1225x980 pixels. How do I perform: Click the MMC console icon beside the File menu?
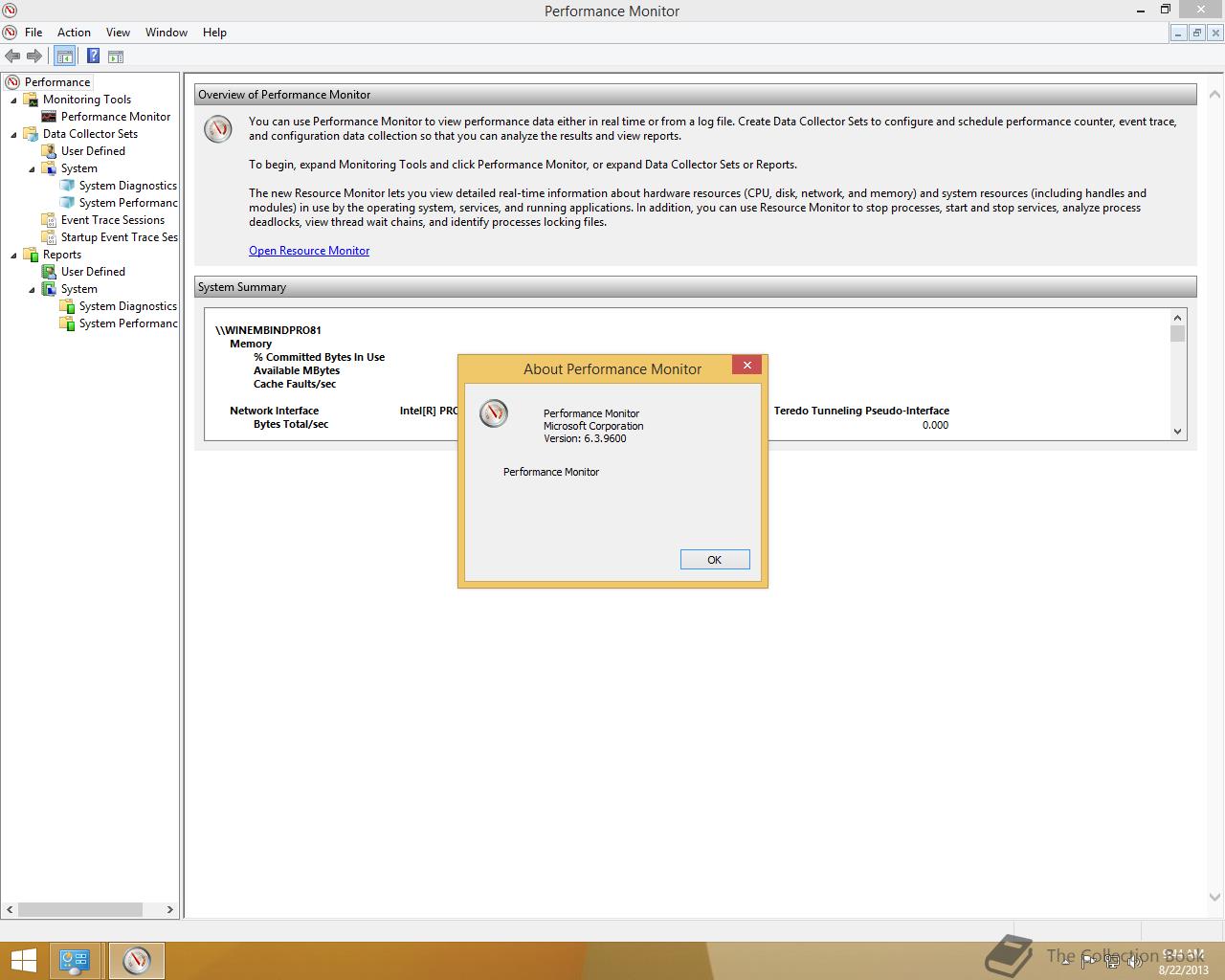click(x=10, y=32)
